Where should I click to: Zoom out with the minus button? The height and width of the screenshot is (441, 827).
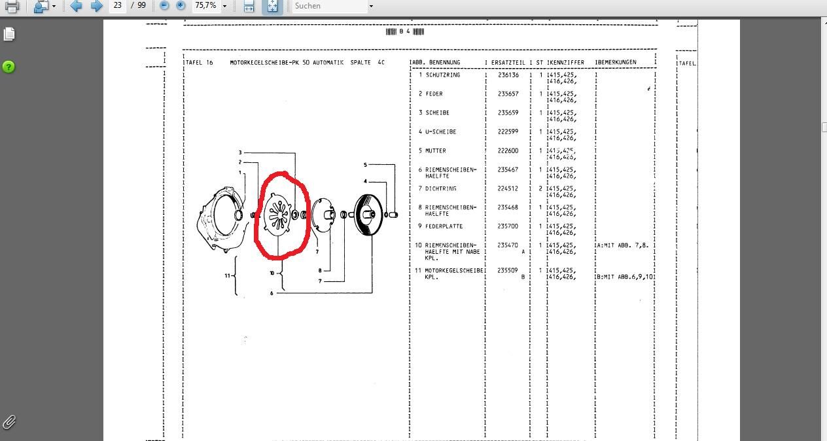(x=164, y=6)
